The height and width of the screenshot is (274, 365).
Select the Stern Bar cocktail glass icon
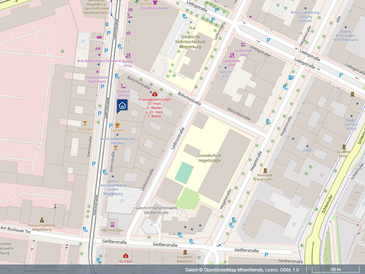click(85, 123)
